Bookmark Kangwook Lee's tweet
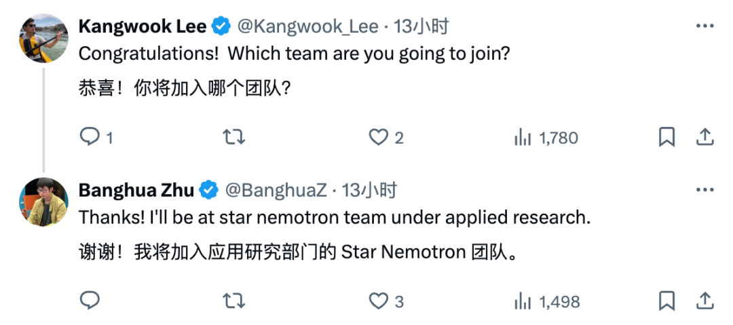This screenshot has width=733, height=325. click(666, 138)
